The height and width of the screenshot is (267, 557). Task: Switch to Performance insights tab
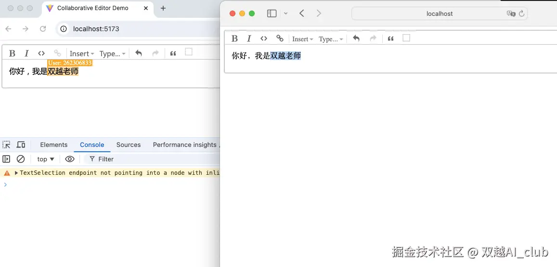tap(185, 145)
